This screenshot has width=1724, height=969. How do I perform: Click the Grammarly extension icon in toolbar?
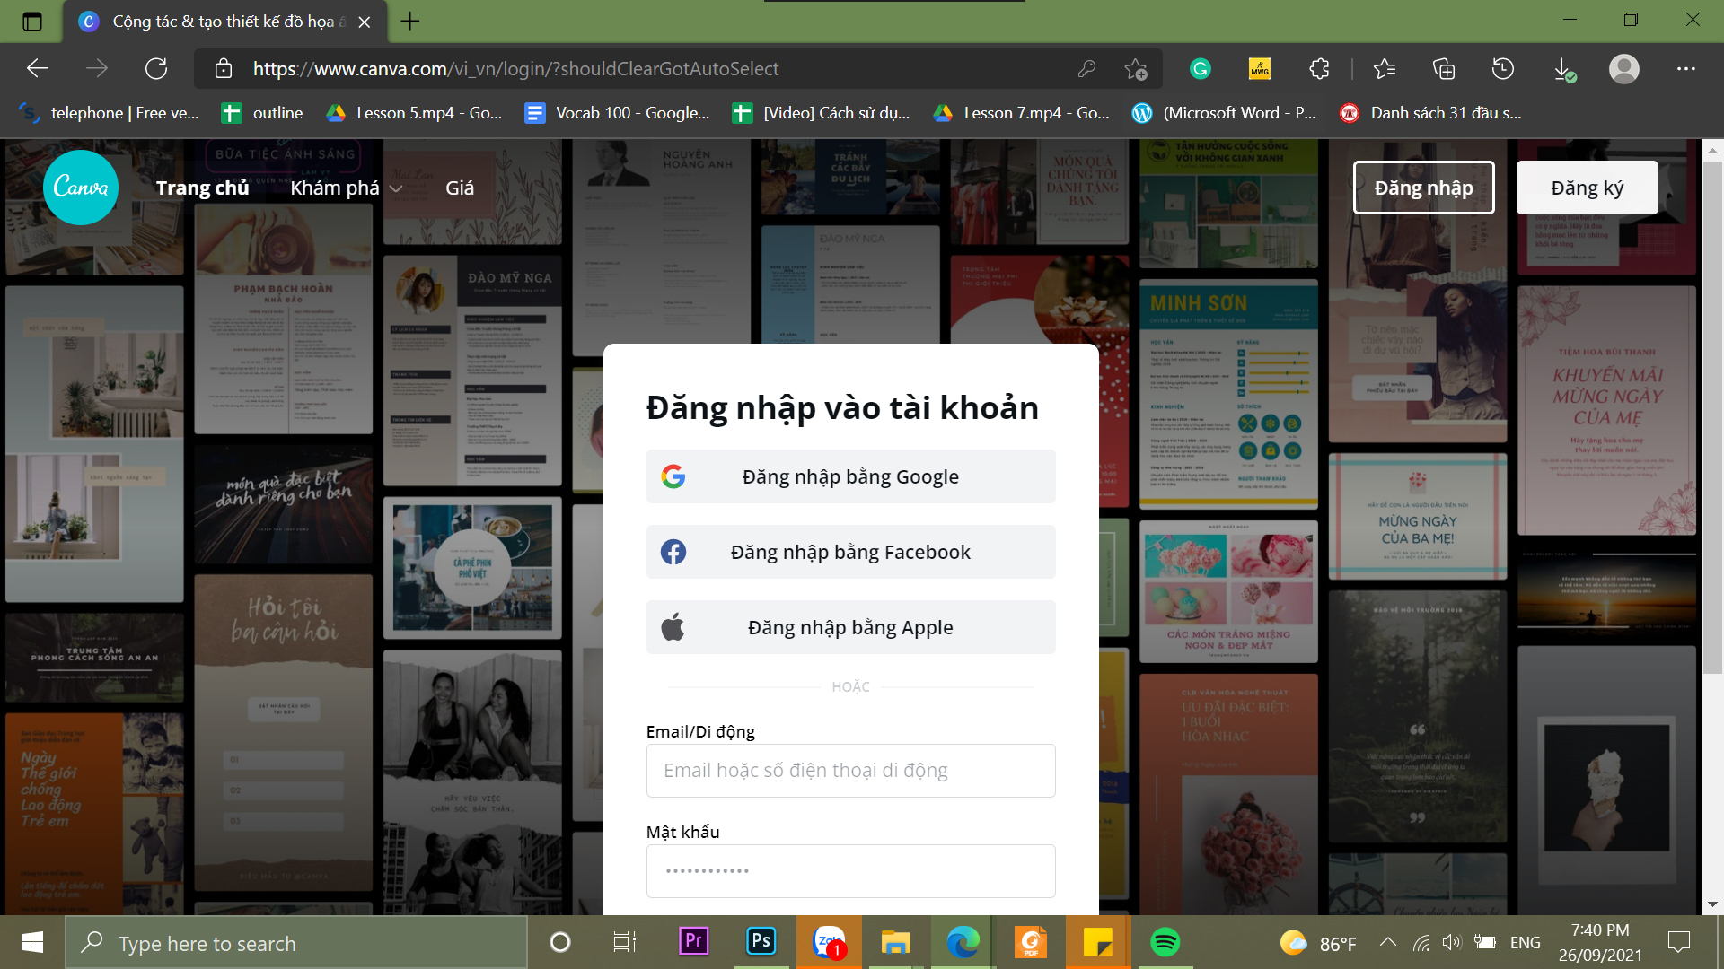click(1201, 67)
